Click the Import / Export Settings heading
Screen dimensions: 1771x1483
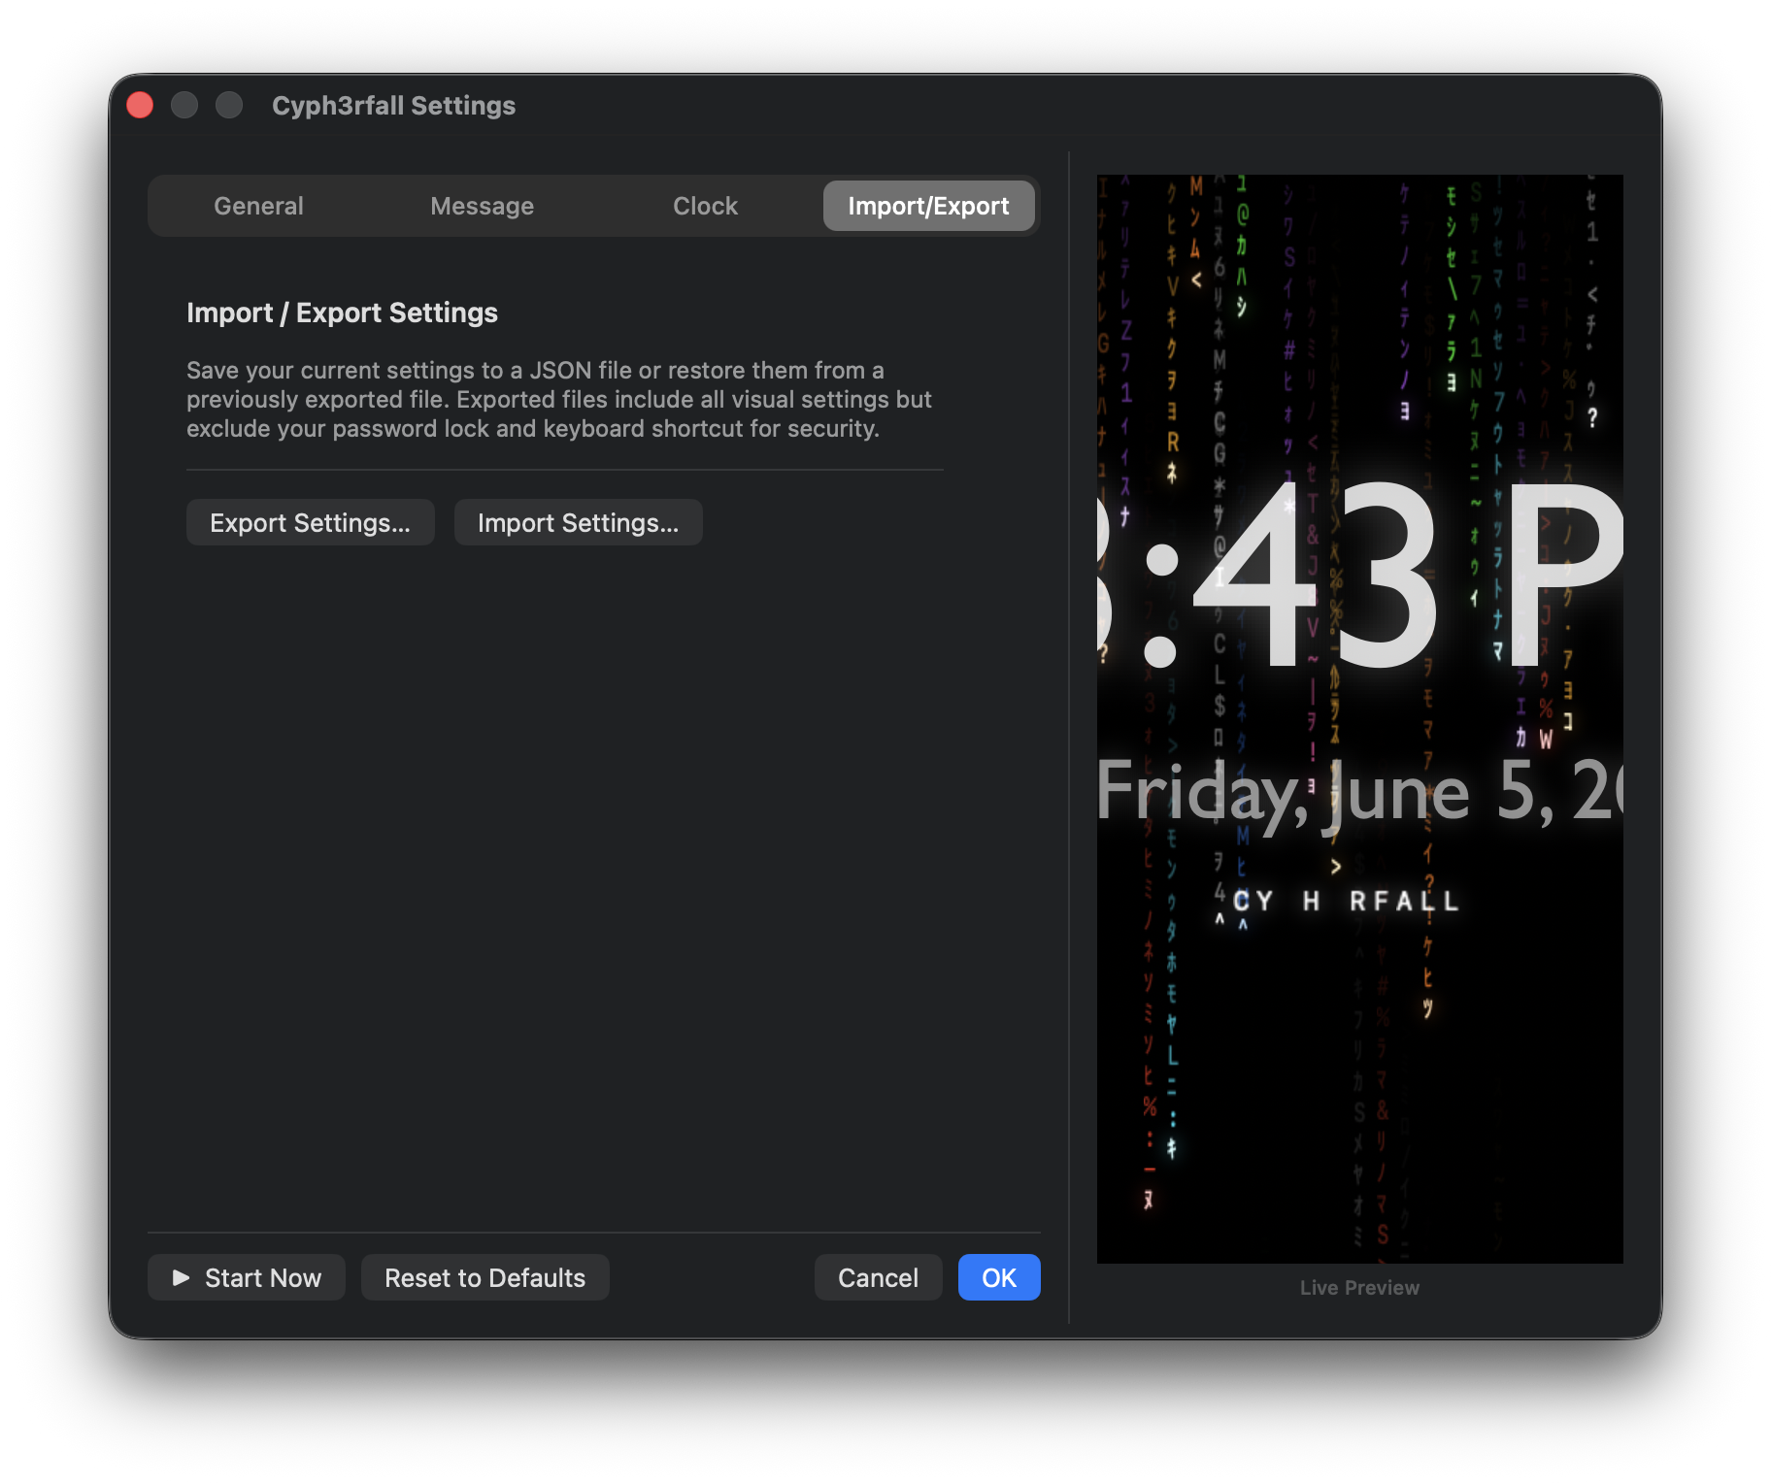(x=342, y=313)
